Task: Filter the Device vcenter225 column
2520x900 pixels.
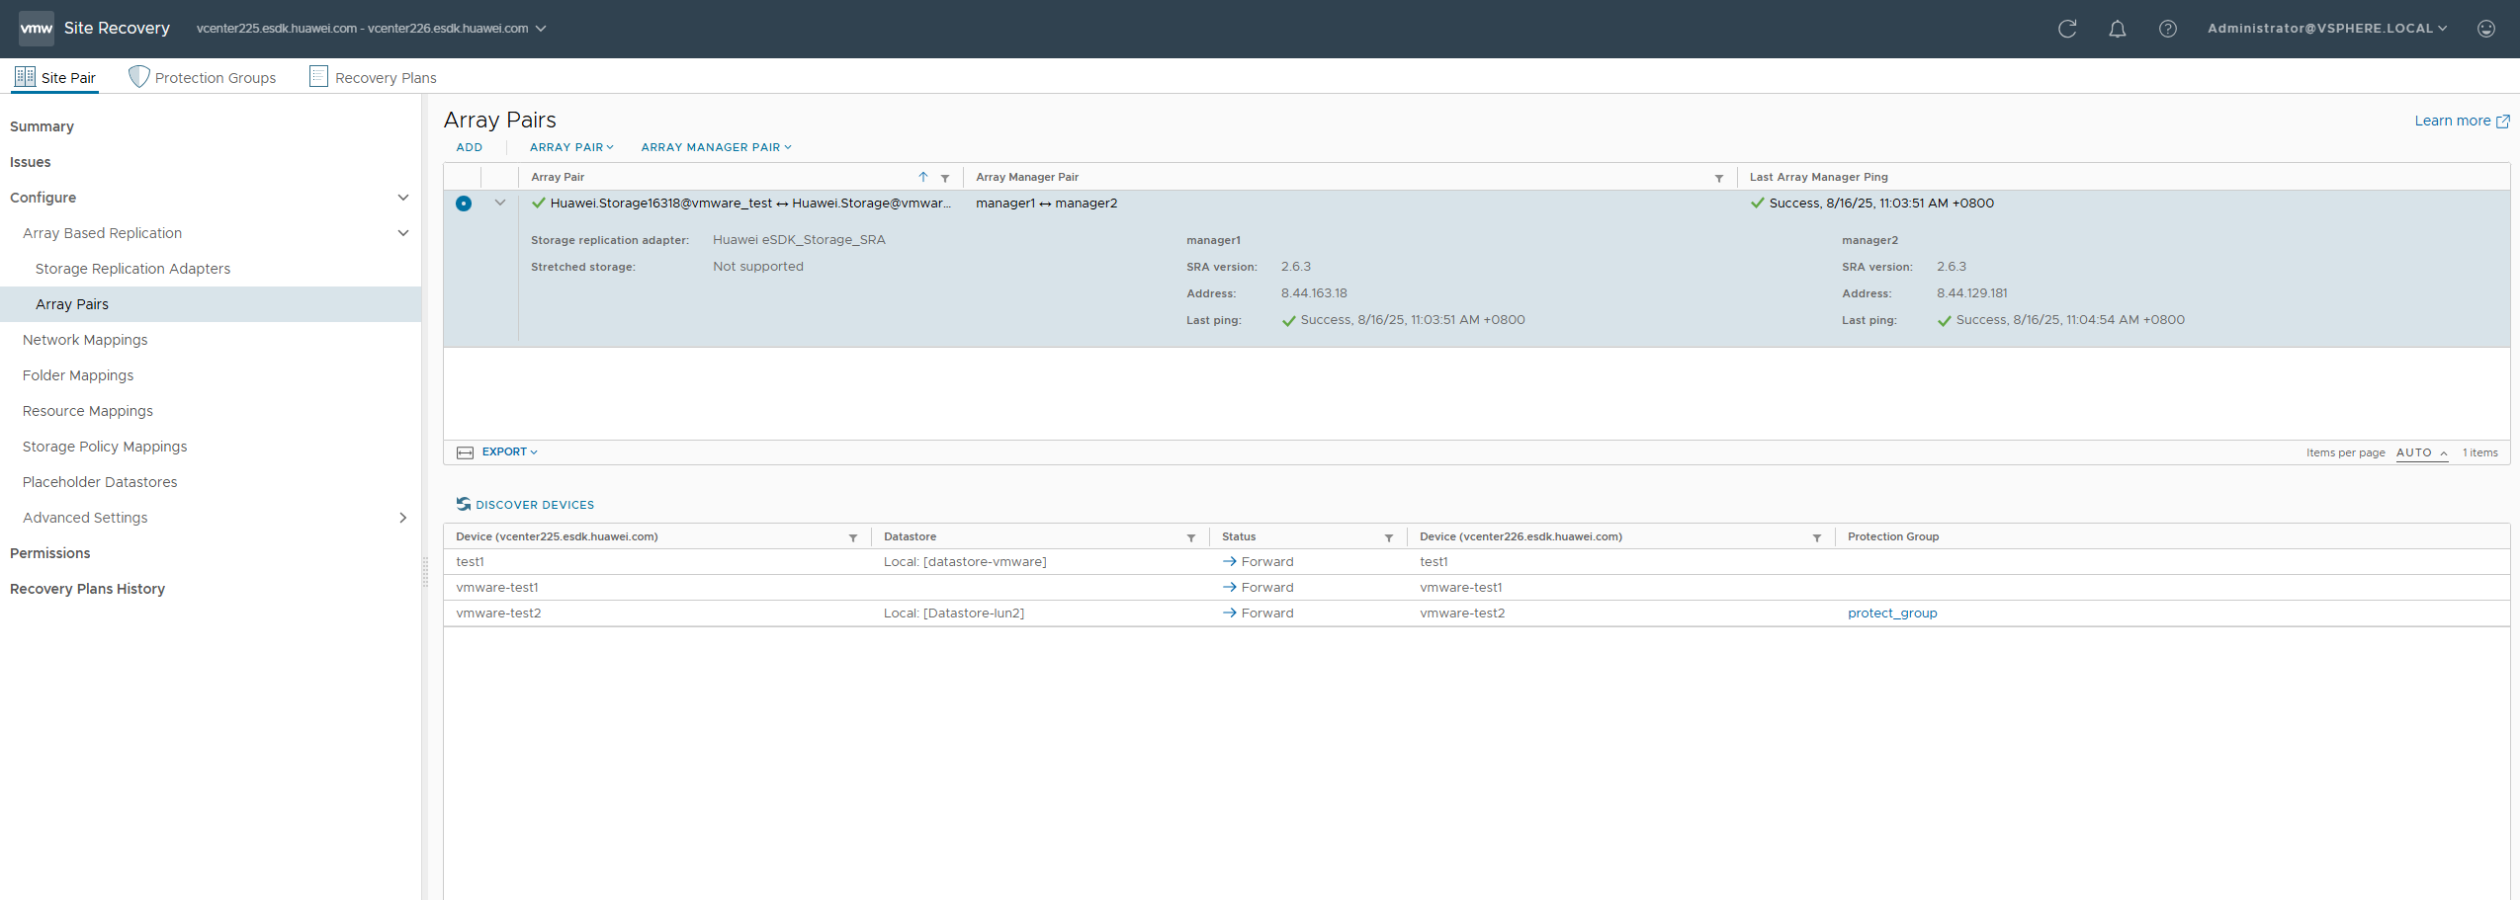Action: pyautogui.click(x=852, y=537)
